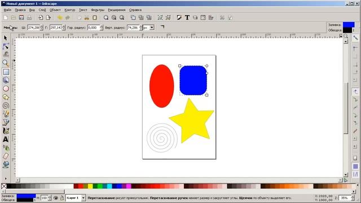Open the Файл menu

point(7,10)
